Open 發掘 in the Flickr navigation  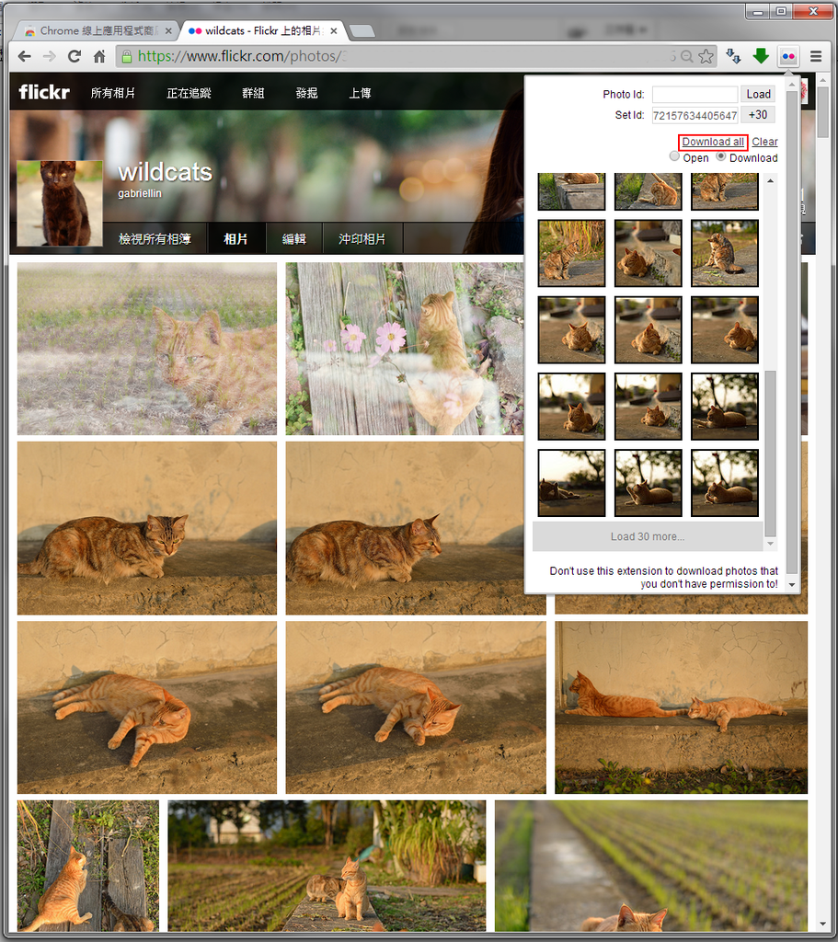click(x=306, y=93)
